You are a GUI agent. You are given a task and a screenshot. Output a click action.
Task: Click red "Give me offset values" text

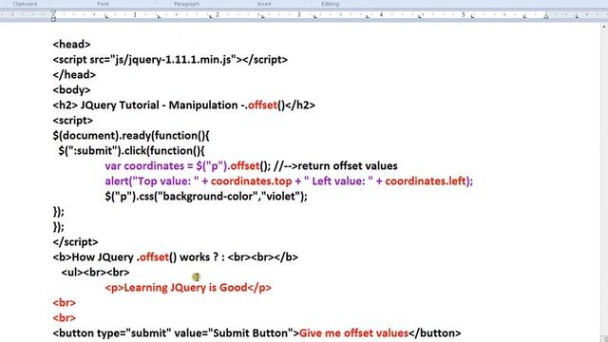(x=354, y=333)
